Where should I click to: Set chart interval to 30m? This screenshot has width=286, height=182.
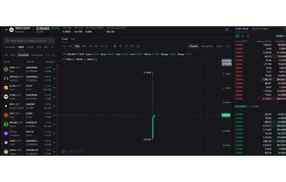pyautogui.click(x=84, y=46)
